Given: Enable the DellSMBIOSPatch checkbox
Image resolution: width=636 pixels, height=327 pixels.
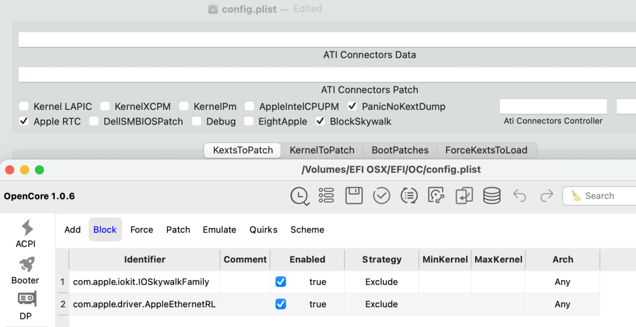Looking at the screenshot, I should (x=93, y=121).
